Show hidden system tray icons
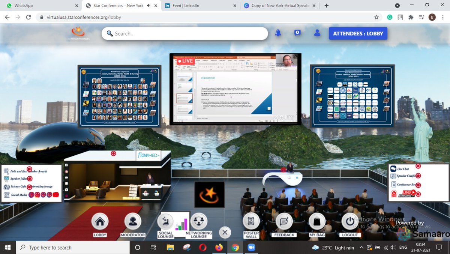The width and height of the screenshot is (450, 254). click(x=361, y=247)
